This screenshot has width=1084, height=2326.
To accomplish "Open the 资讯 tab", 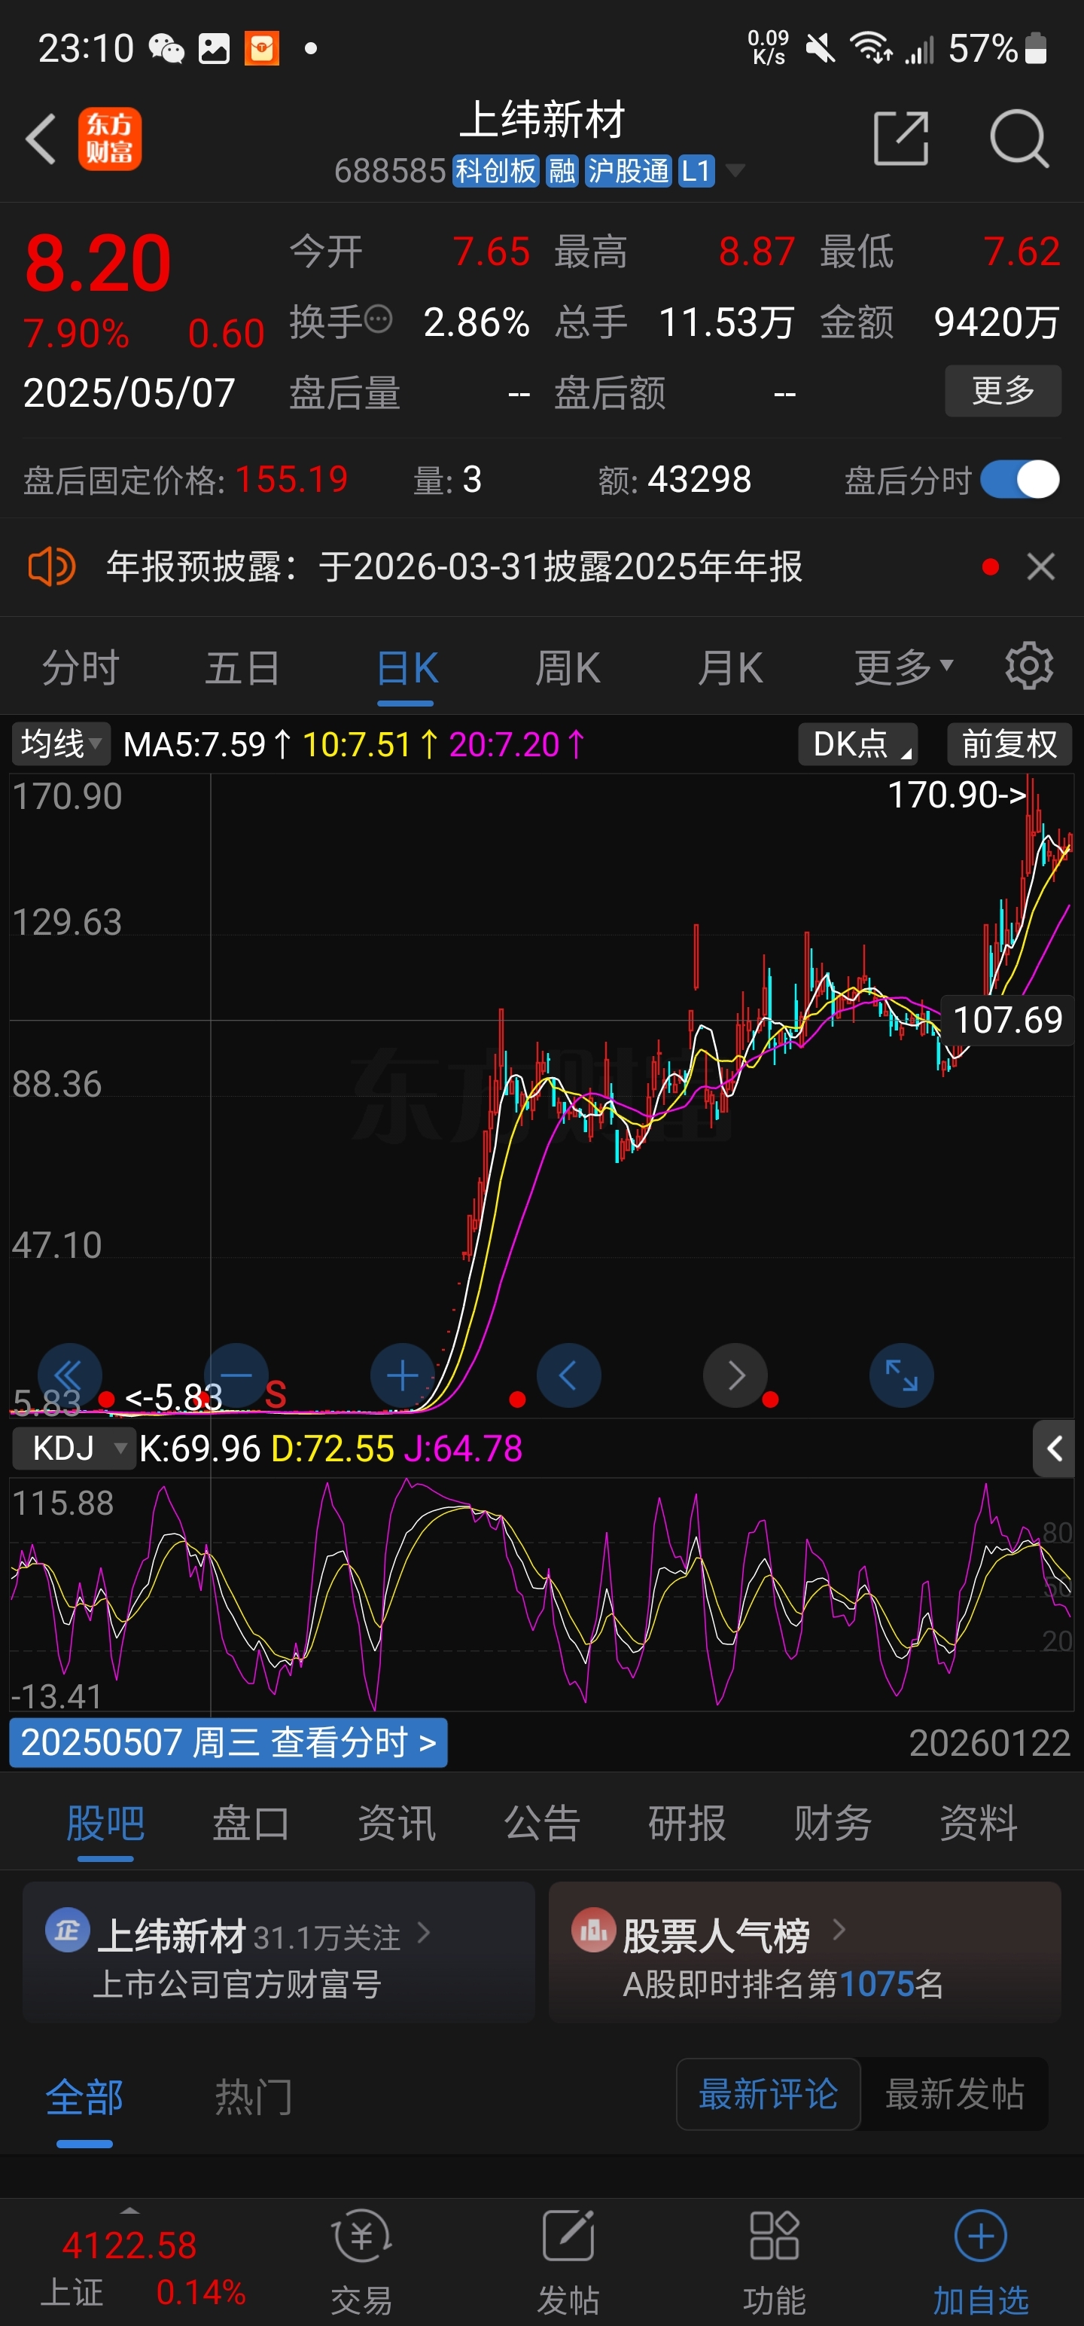I will tap(396, 1823).
